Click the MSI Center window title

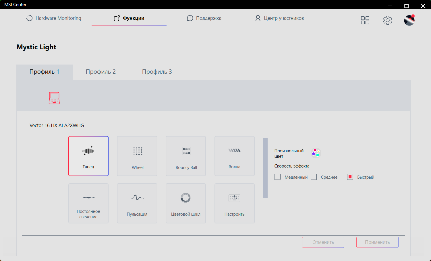point(15,5)
